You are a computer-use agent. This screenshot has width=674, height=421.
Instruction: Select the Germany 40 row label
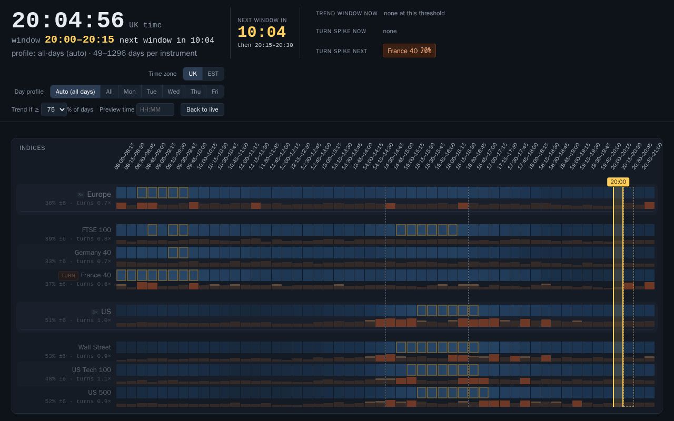click(x=93, y=253)
